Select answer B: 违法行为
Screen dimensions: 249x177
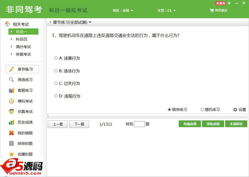point(56,71)
